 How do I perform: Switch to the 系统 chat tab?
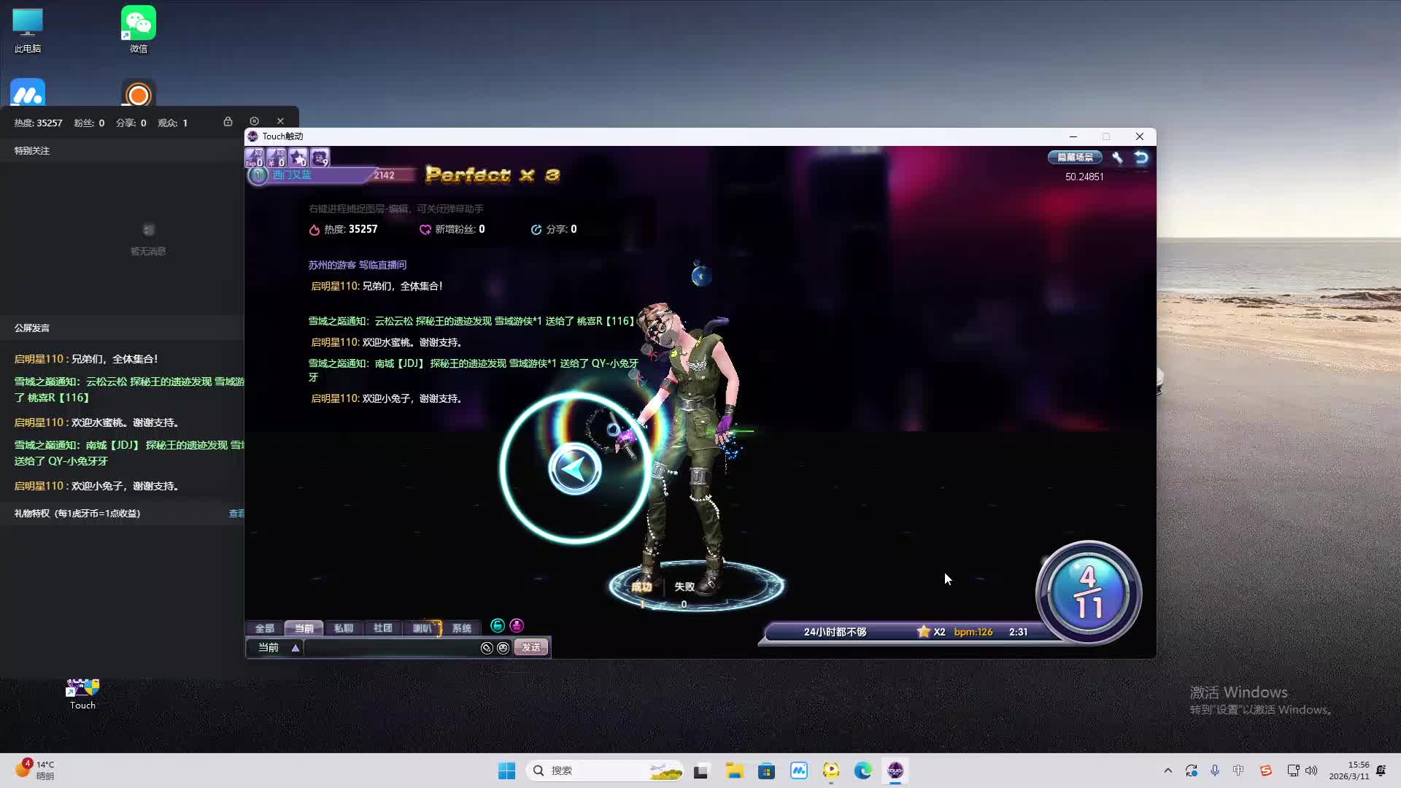[x=461, y=628]
